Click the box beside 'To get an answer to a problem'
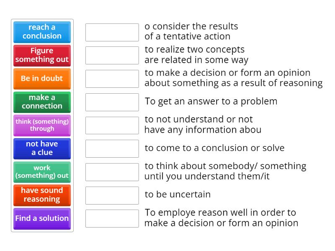 [112, 102]
